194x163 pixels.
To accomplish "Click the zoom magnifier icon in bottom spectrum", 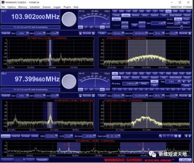I will click(x=160, y=136).
